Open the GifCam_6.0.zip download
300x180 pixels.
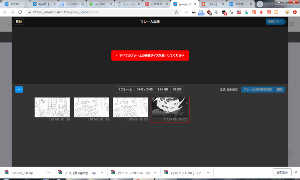pyautogui.click(x=22, y=173)
